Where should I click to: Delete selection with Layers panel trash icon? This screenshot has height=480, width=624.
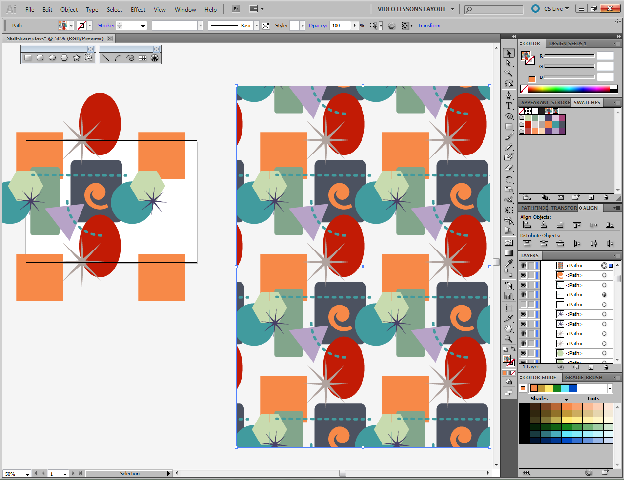[605, 367]
